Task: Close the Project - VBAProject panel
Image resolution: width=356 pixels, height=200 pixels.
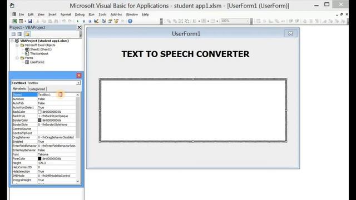Action: (79, 27)
